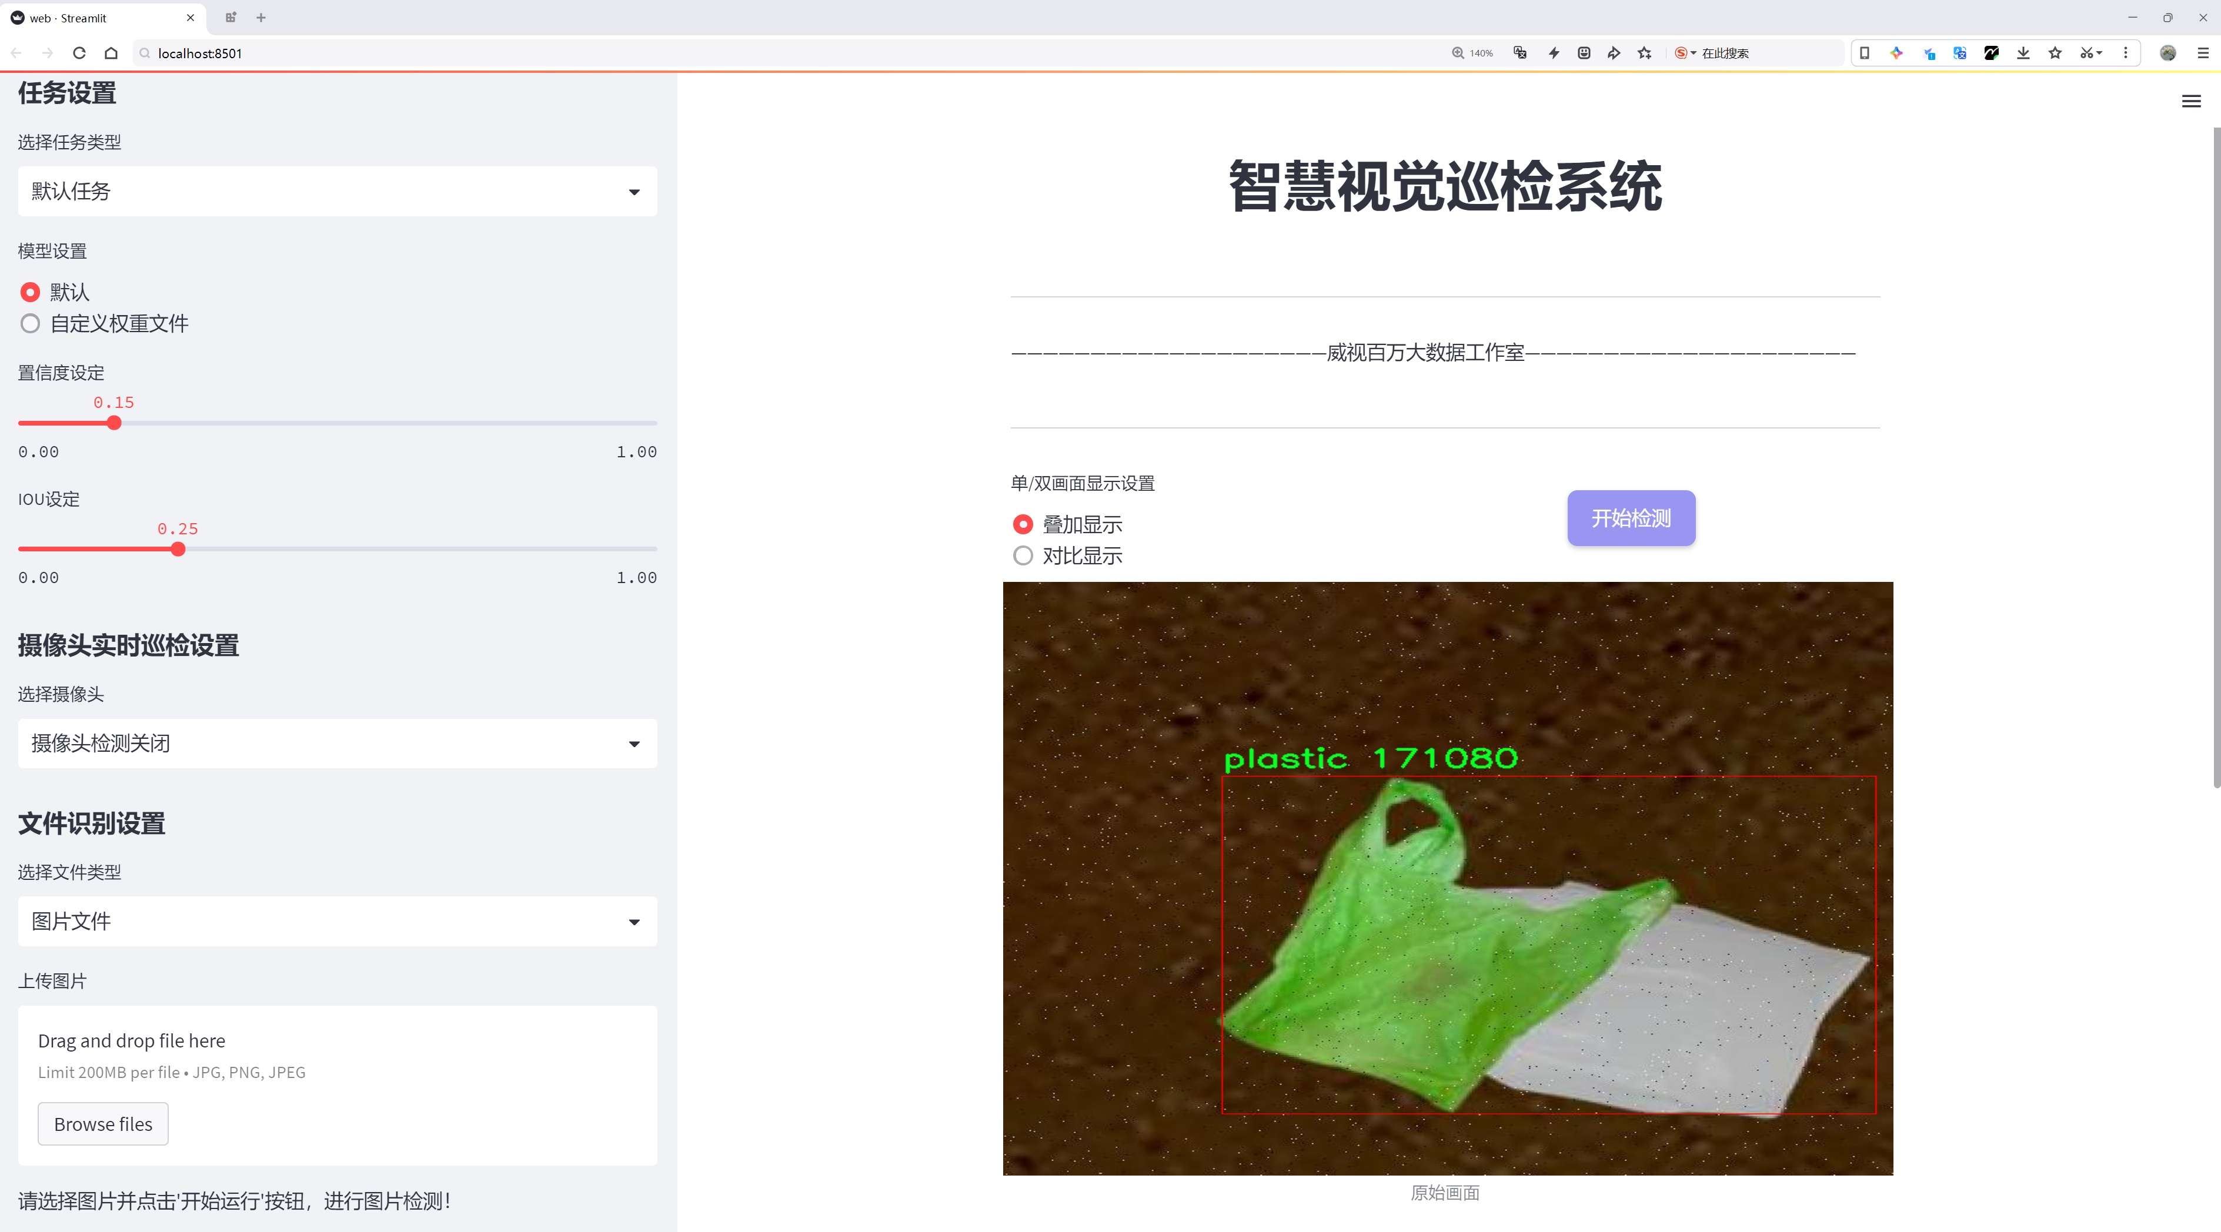Click the Browse files button

pyautogui.click(x=102, y=1123)
